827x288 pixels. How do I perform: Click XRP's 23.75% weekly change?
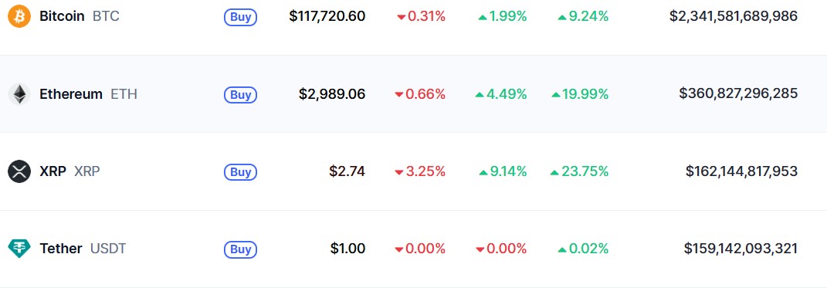(585, 171)
